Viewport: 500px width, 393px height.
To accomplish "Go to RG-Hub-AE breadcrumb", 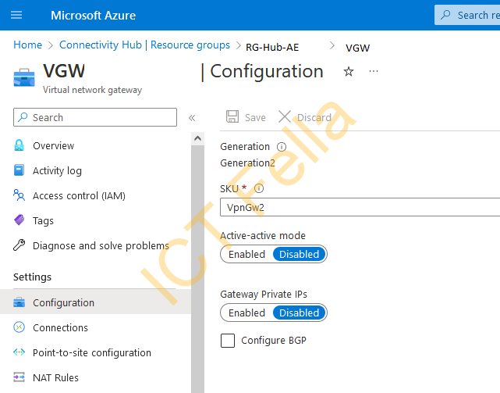I will tap(272, 48).
